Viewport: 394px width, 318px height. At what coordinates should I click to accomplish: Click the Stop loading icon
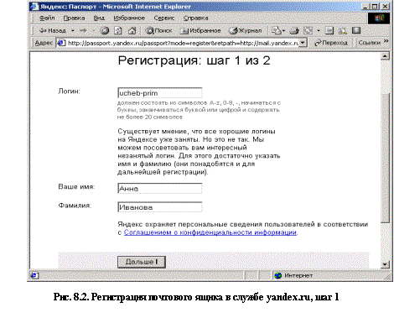[105, 30]
